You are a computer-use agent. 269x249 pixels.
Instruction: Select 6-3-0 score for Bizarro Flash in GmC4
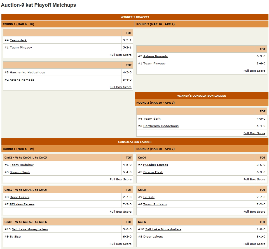[261, 172]
